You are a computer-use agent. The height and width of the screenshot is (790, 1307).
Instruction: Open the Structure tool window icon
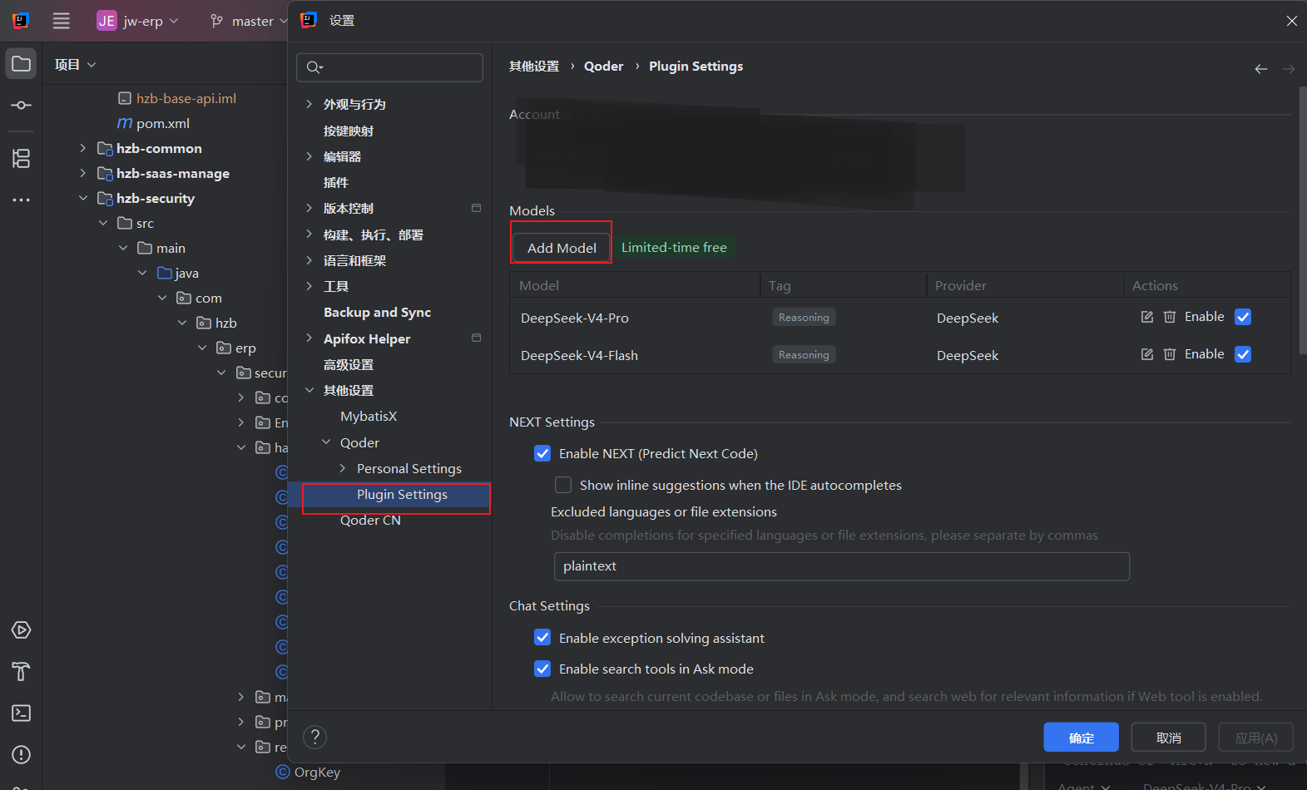point(21,158)
